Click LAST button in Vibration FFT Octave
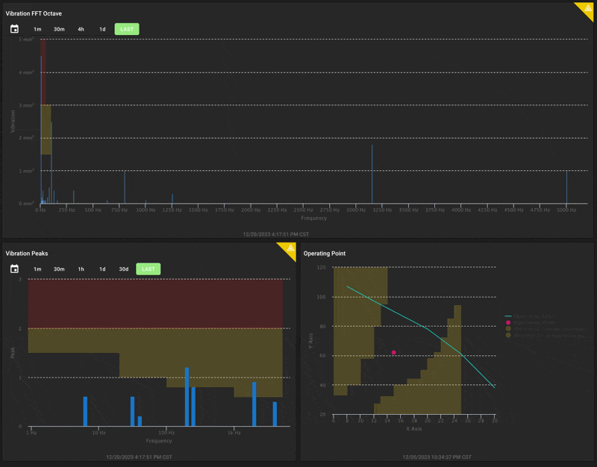 tap(127, 29)
